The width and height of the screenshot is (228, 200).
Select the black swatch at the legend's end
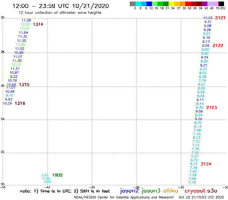[x=221, y=4]
